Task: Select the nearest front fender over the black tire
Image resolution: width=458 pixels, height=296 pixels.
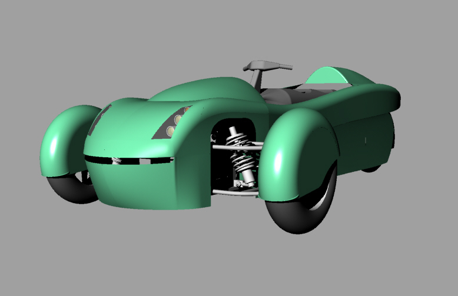Action: pyautogui.click(x=300, y=155)
